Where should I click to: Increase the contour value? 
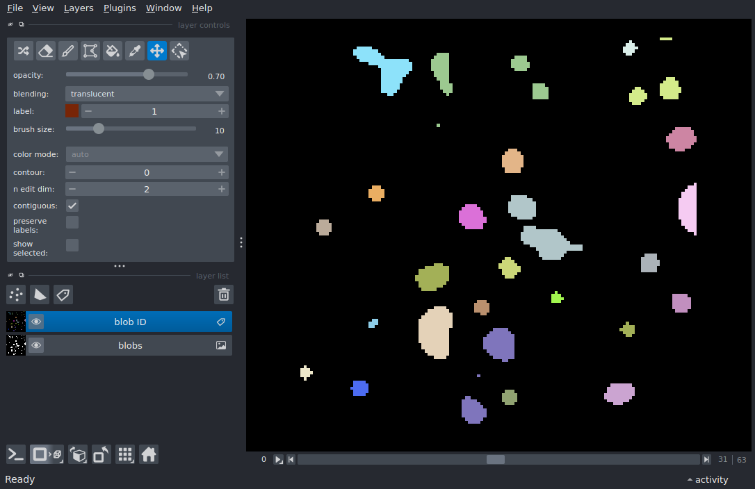[222, 172]
